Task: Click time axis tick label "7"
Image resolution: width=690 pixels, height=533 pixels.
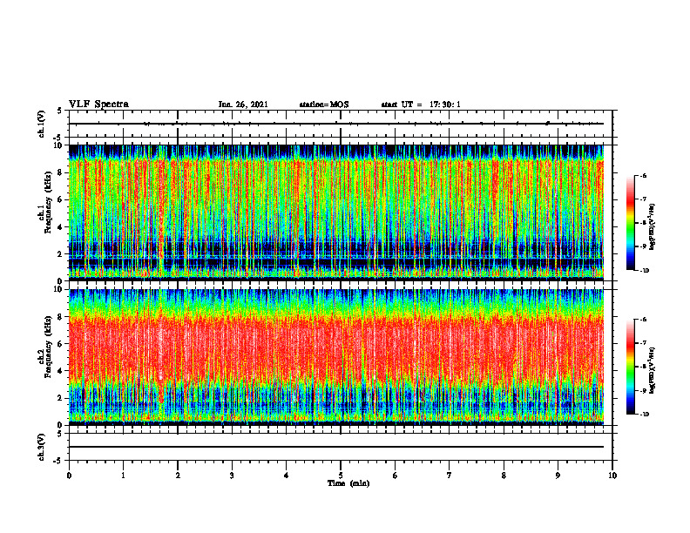Action: click(450, 476)
